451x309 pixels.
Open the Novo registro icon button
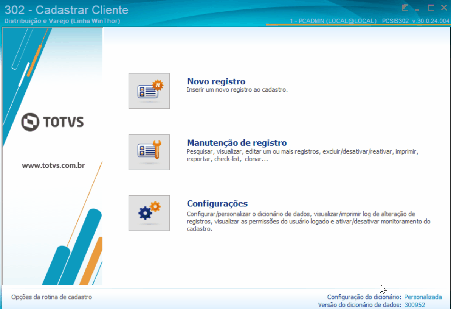[x=149, y=91]
